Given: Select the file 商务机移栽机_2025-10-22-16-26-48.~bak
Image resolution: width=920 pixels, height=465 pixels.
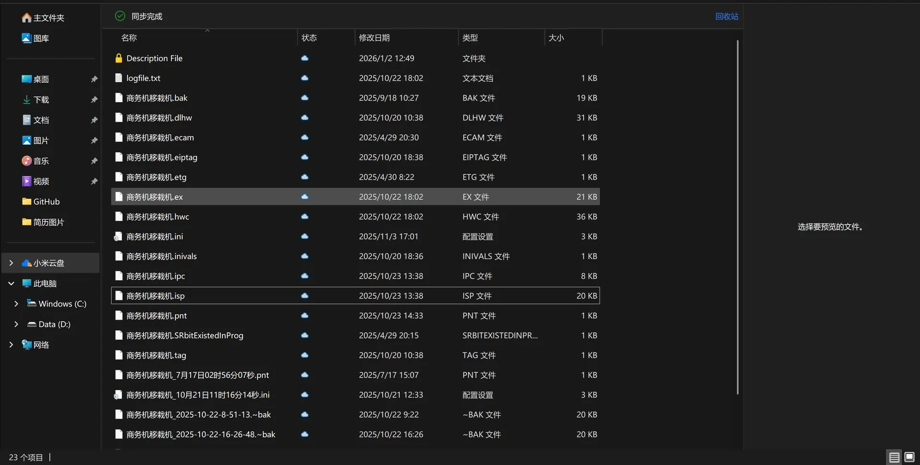Looking at the screenshot, I should [x=356, y=434].
